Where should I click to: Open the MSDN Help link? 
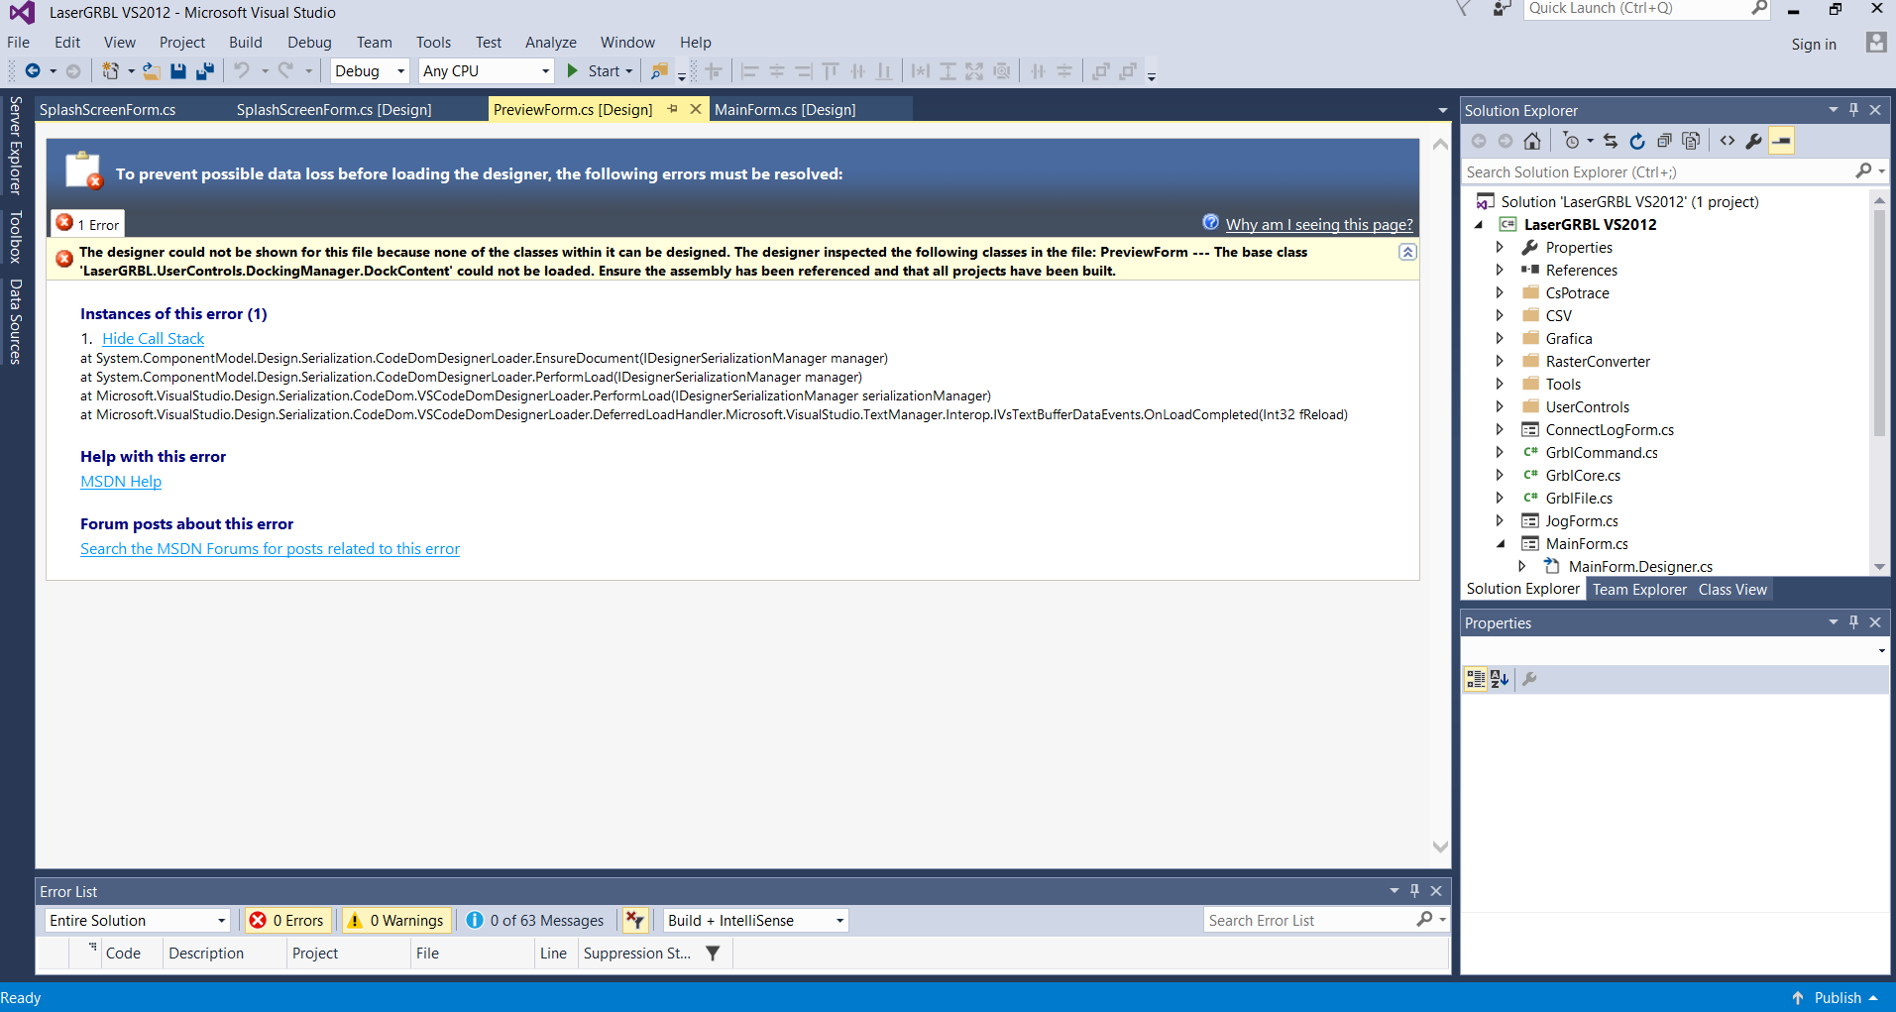121,482
